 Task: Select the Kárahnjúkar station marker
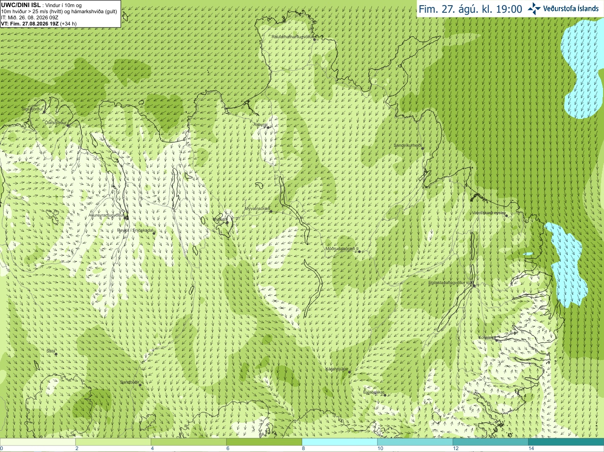coord(349,372)
